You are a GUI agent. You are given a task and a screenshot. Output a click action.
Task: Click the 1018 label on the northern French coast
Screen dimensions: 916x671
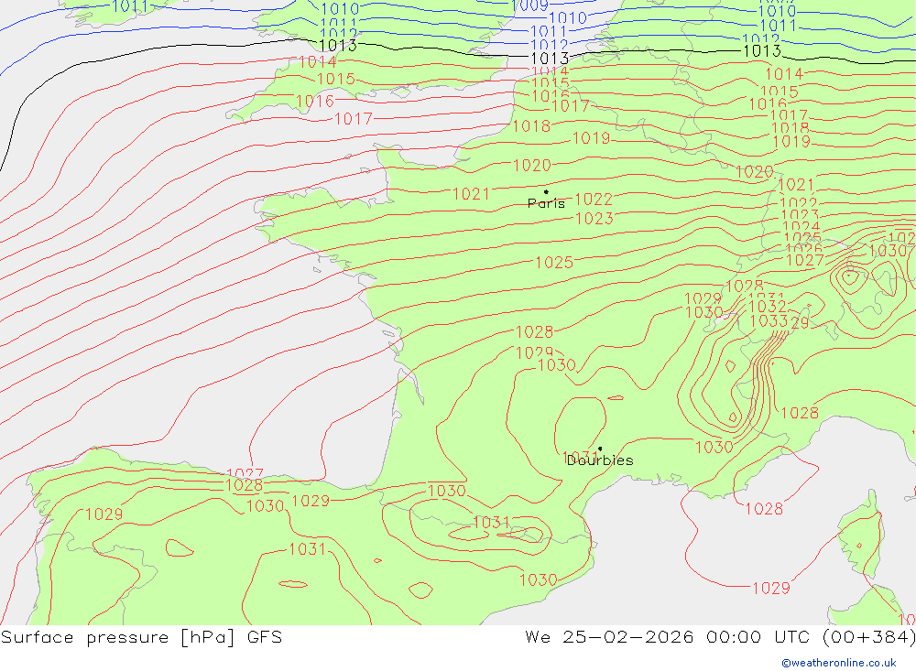(x=531, y=126)
